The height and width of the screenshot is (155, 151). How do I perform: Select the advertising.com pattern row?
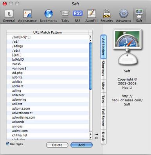[48, 117]
